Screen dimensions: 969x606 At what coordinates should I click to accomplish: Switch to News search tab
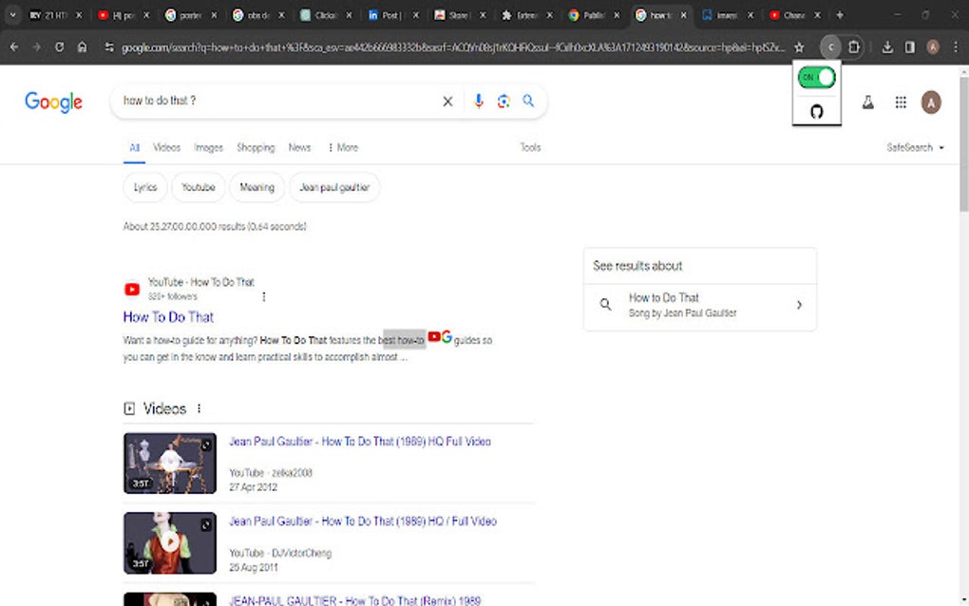coord(299,147)
